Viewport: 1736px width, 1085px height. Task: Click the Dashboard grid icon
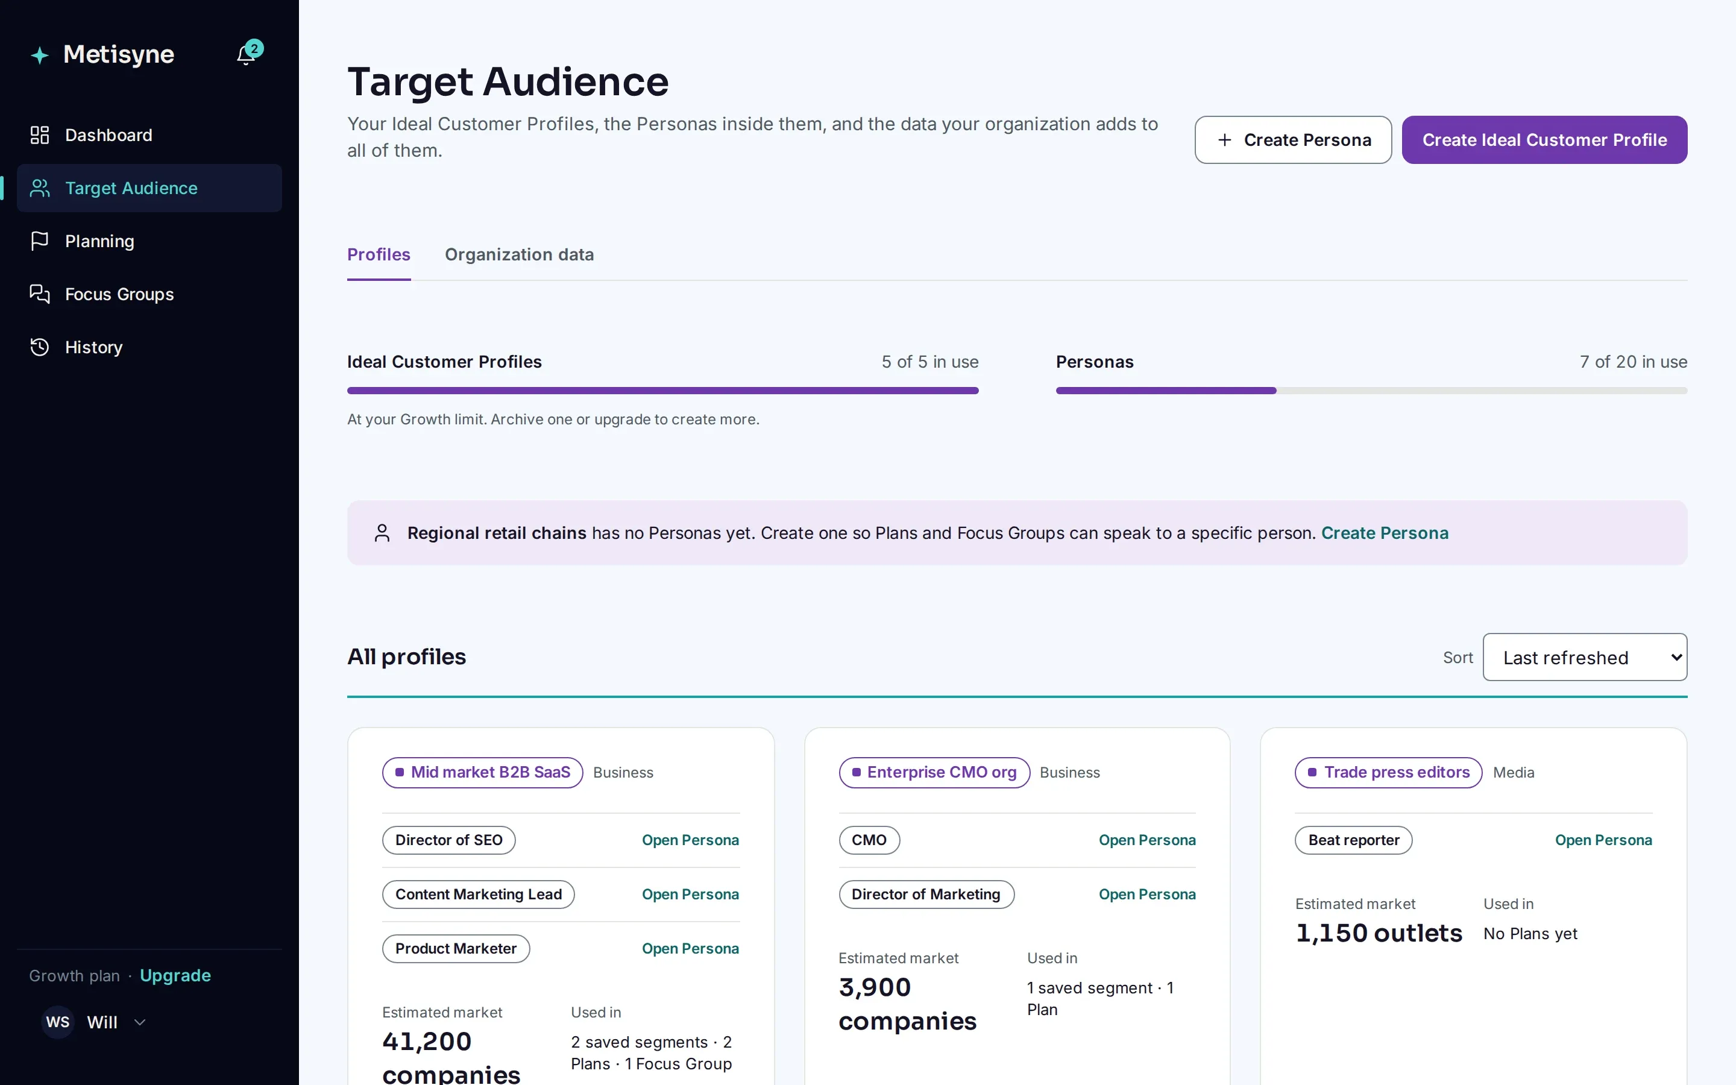coord(39,135)
